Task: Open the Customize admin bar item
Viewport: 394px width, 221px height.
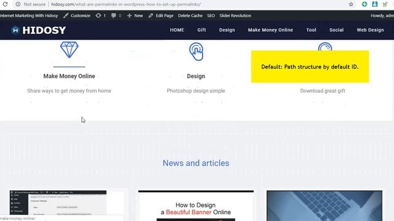Action: pyautogui.click(x=76, y=15)
